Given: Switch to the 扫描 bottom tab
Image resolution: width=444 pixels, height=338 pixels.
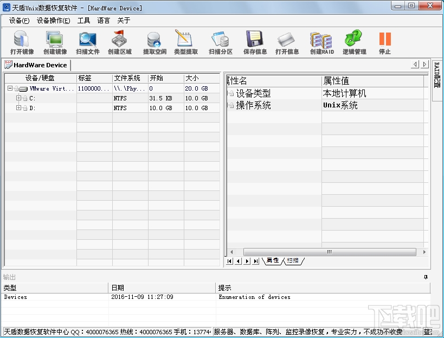Looking at the screenshot, I should coord(293,260).
